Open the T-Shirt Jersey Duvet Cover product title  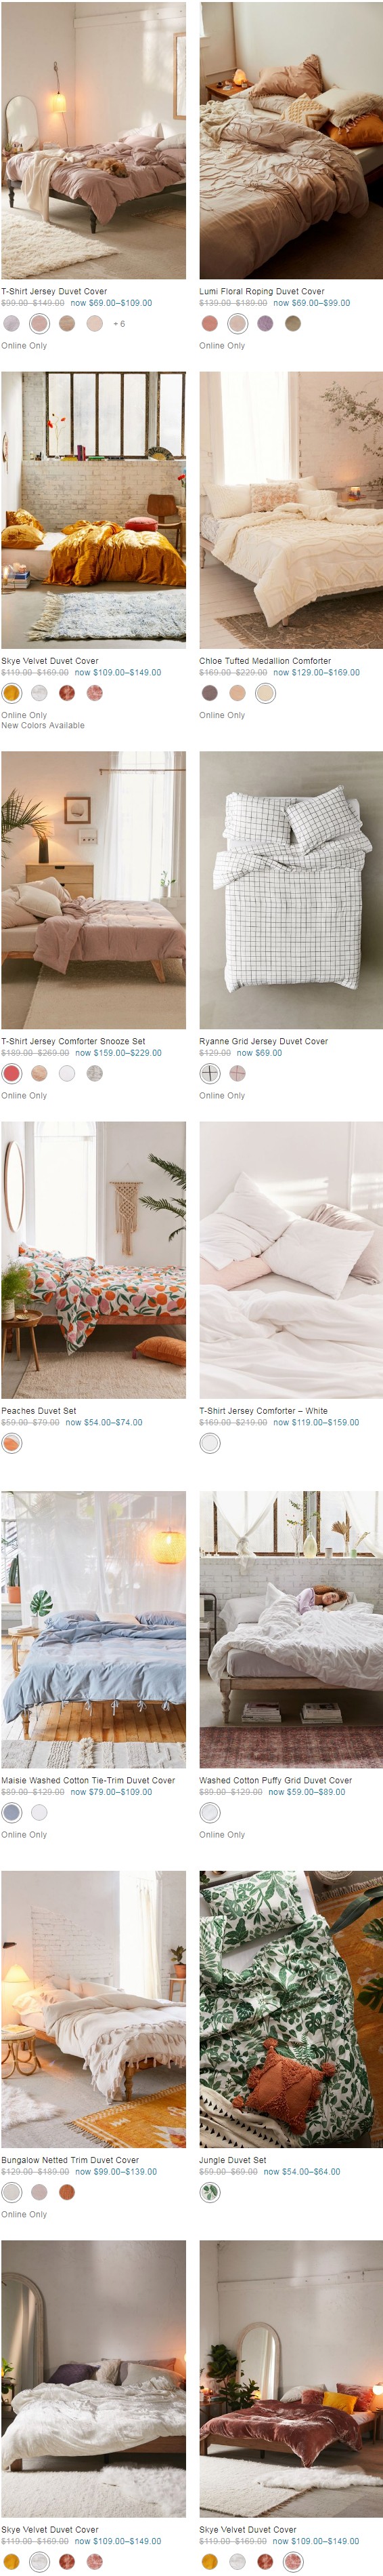(54, 291)
